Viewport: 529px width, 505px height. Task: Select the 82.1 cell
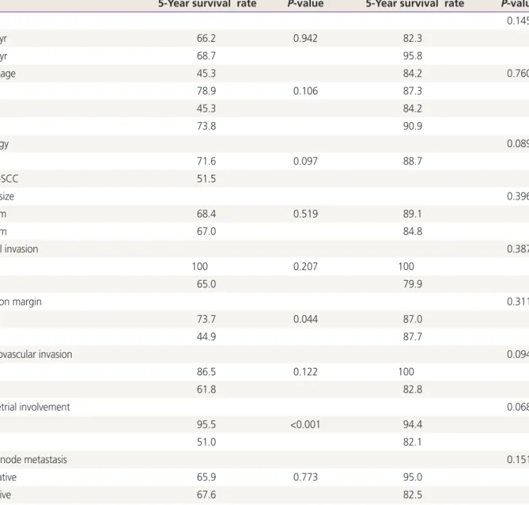click(x=413, y=442)
